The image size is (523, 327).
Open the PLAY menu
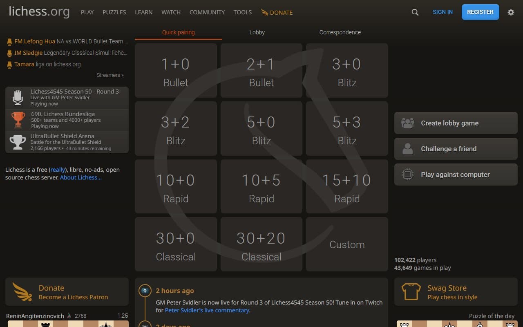click(87, 12)
